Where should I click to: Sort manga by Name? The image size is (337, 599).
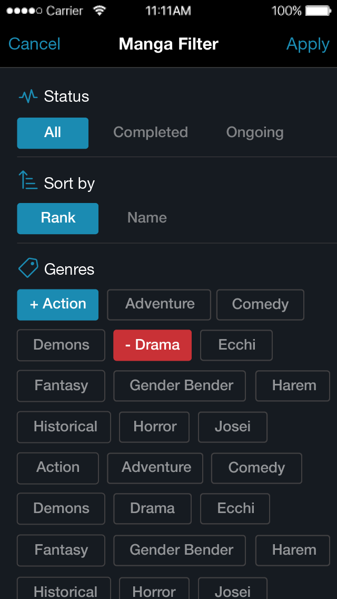tap(147, 218)
